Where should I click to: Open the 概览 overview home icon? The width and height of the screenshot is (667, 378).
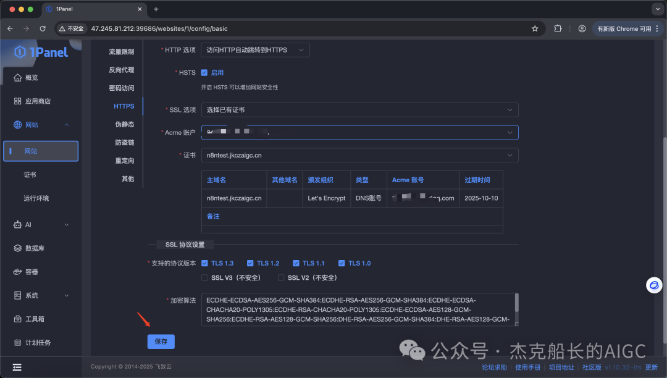coord(17,77)
